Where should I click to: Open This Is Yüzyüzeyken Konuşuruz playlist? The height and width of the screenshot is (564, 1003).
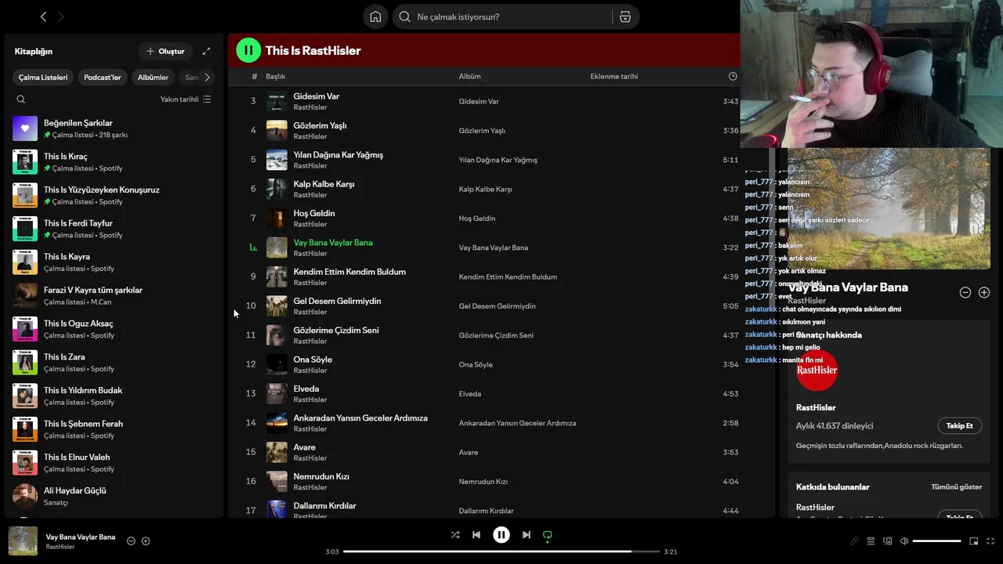[112, 195]
